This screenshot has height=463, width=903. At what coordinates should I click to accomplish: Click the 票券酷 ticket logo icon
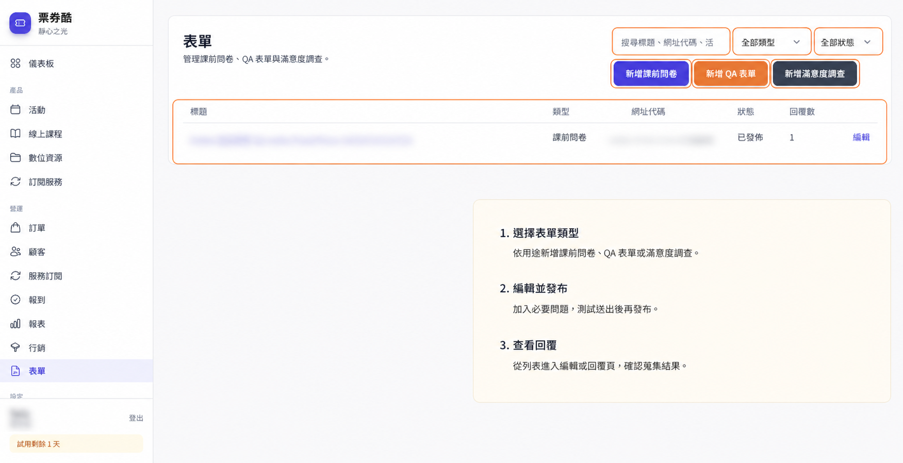(20, 23)
